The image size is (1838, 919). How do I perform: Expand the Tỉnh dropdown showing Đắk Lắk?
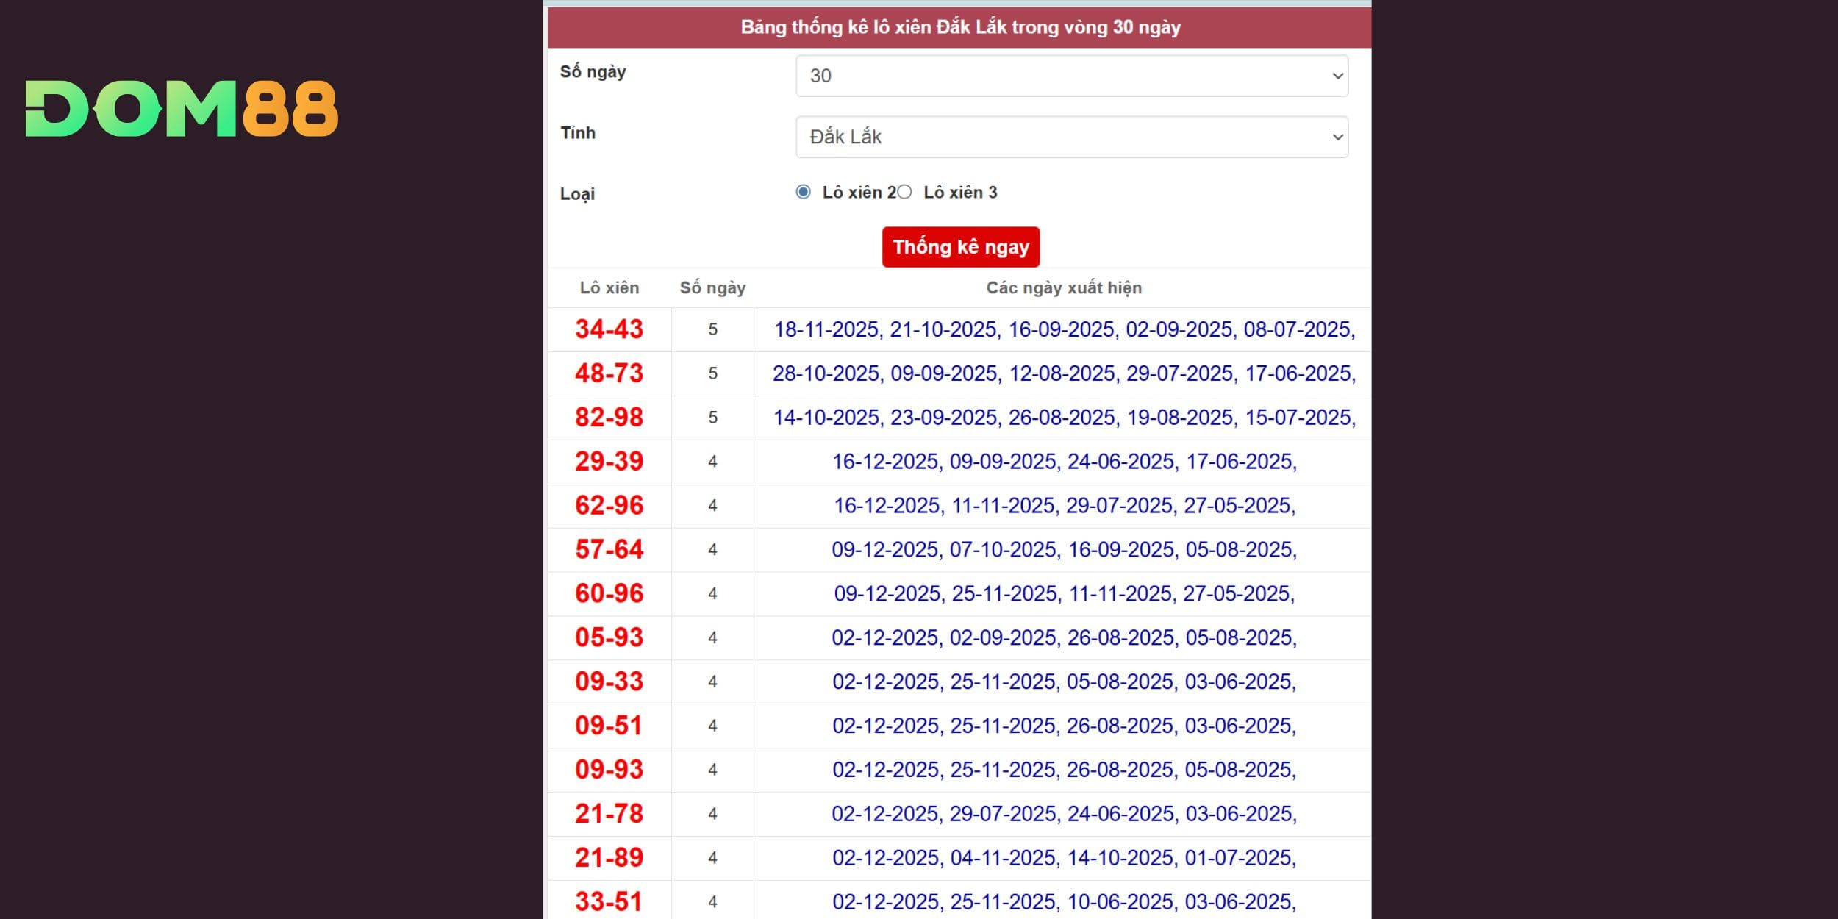tap(1071, 137)
